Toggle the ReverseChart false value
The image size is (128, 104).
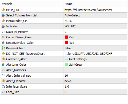click(x=96, y=48)
